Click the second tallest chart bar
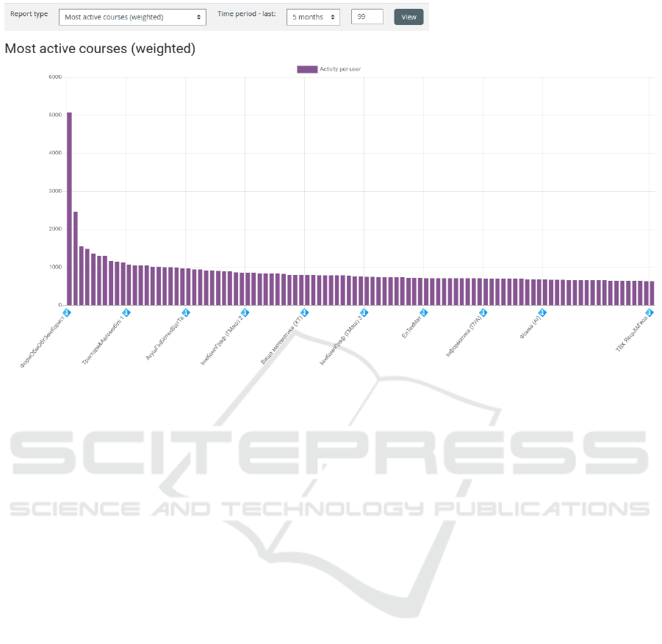This screenshot has height=644, width=662. (76, 258)
